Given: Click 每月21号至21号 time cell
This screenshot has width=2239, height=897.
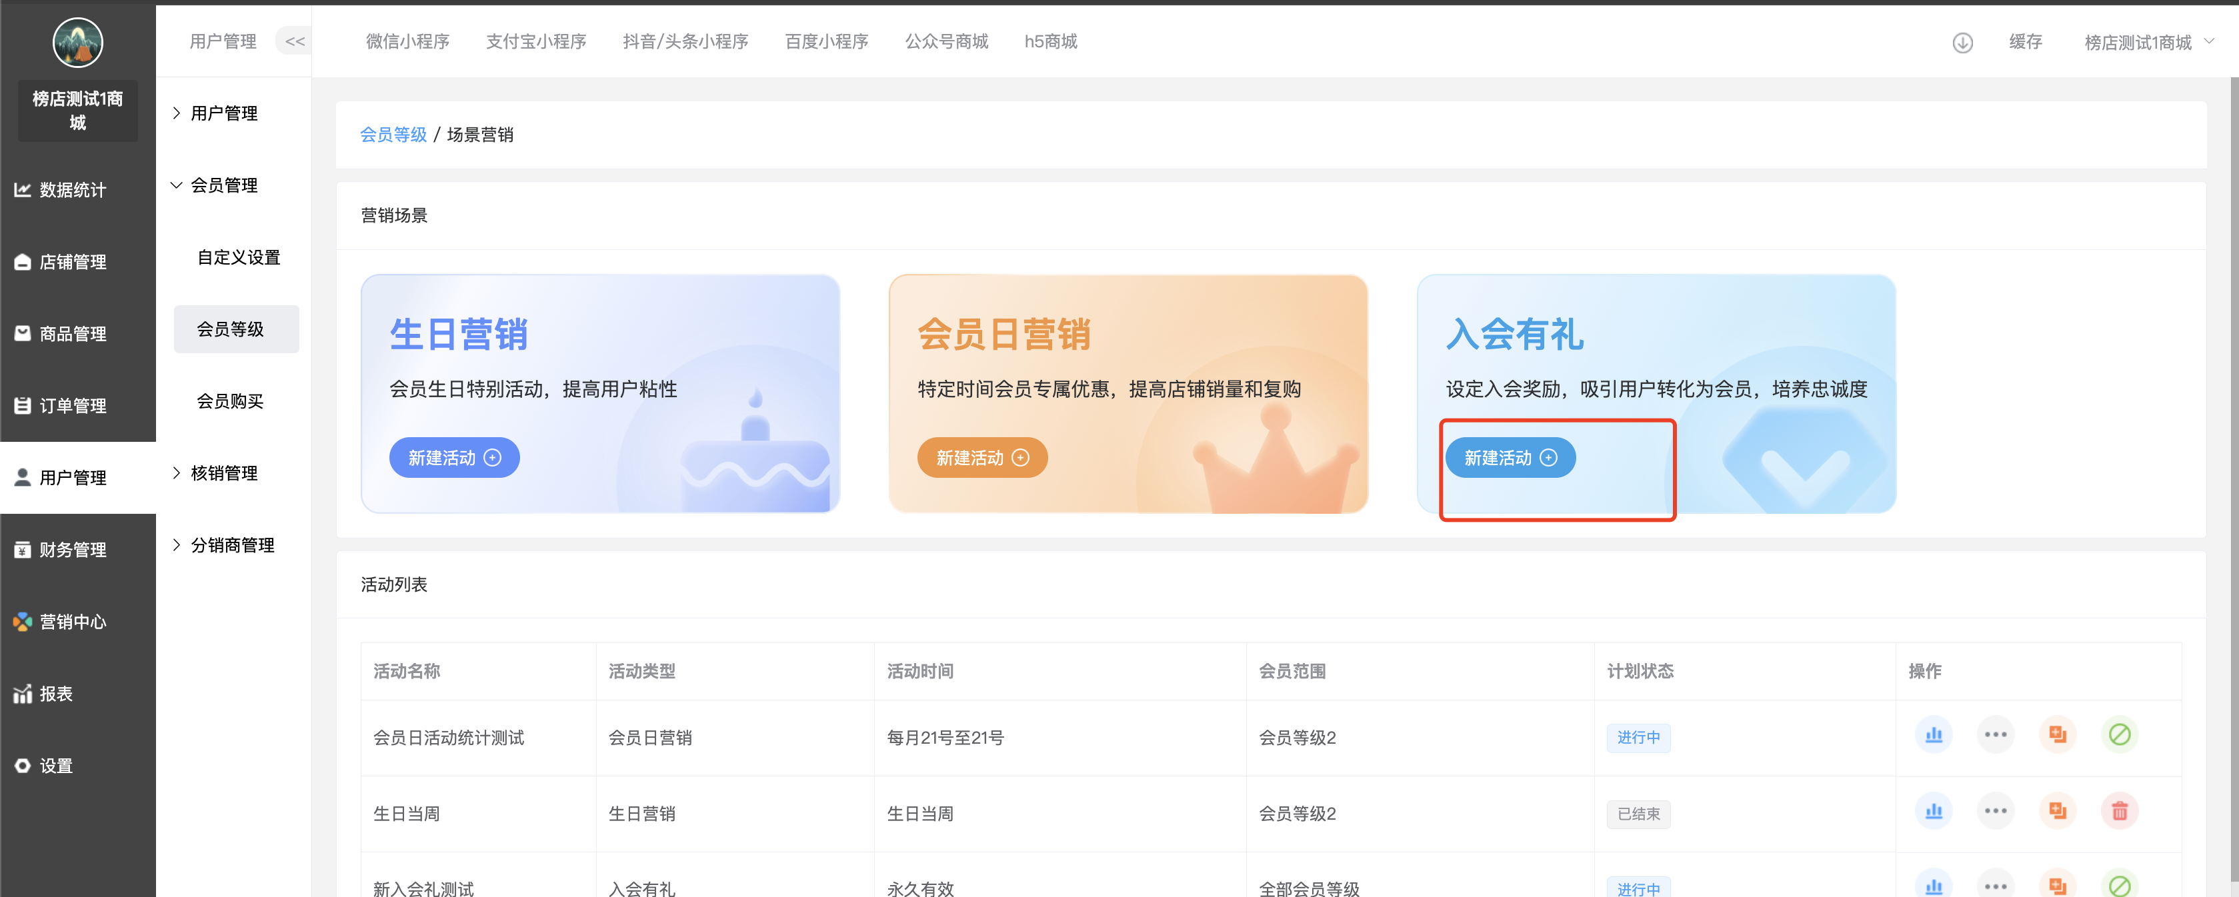Looking at the screenshot, I should coord(945,737).
